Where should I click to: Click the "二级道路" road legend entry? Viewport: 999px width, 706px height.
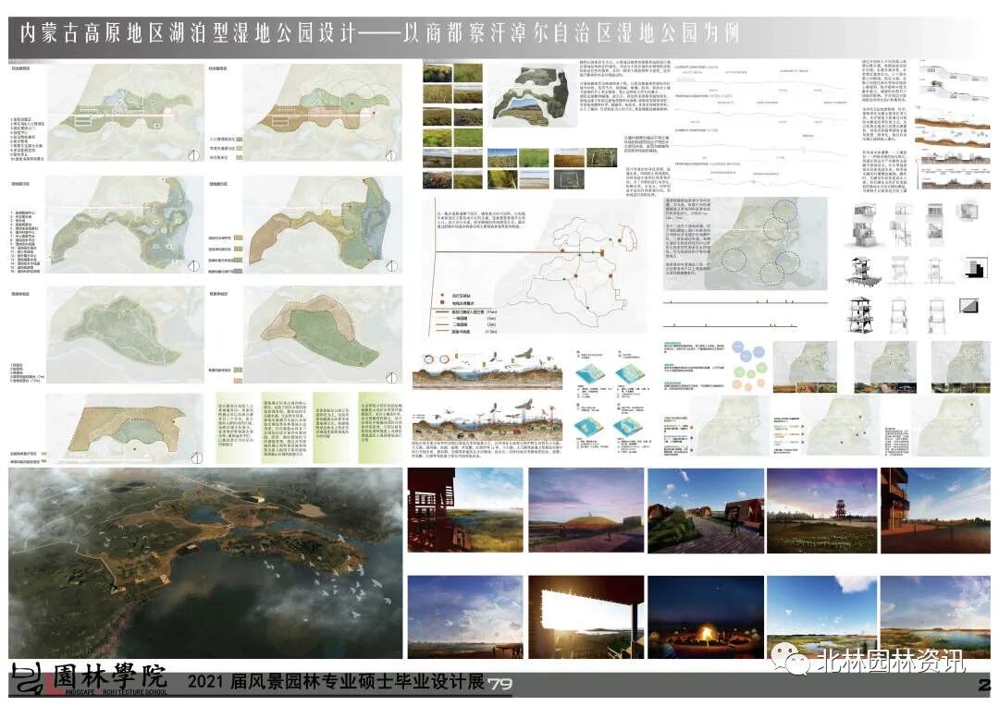(x=465, y=324)
